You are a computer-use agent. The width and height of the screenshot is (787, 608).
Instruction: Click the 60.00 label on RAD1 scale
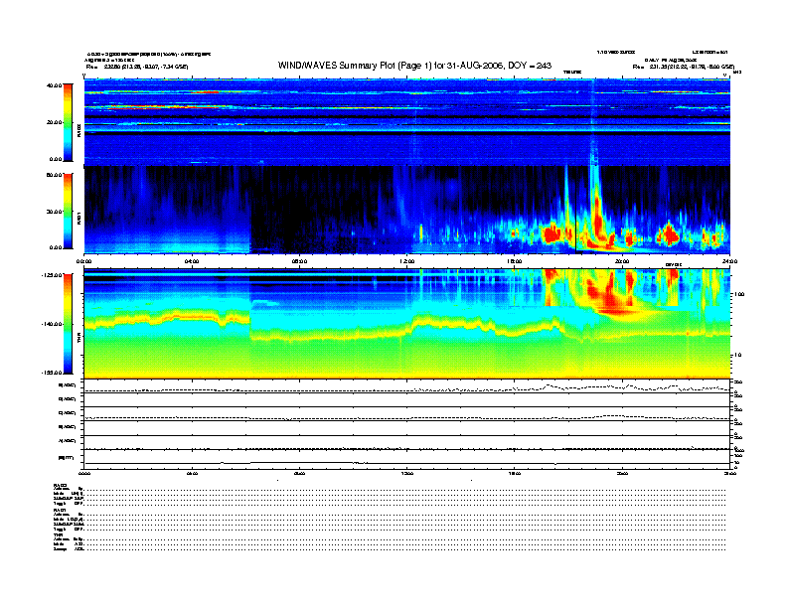55,175
